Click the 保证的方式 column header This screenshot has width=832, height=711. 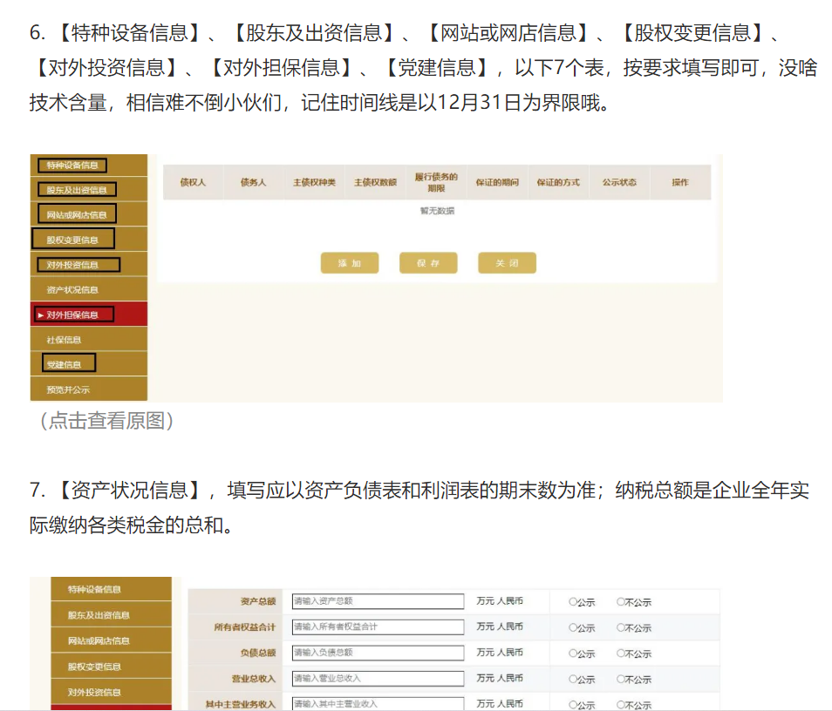(x=558, y=182)
